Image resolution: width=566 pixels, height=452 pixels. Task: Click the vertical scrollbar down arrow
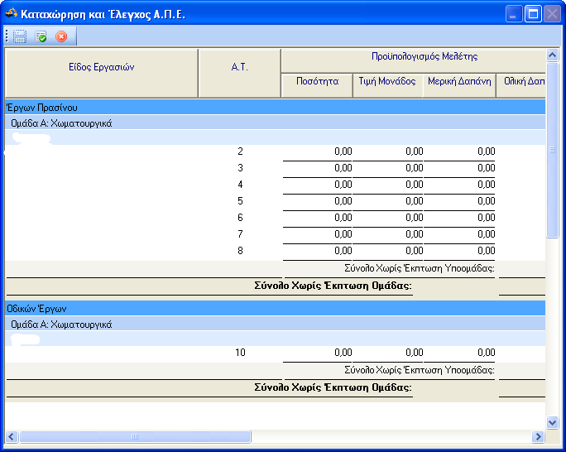(552, 422)
